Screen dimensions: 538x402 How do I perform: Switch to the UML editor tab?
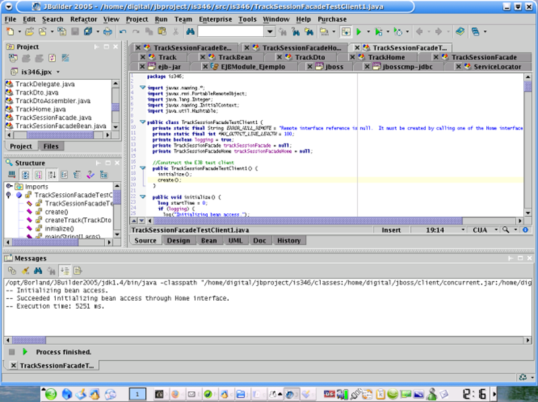tap(235, 240)
